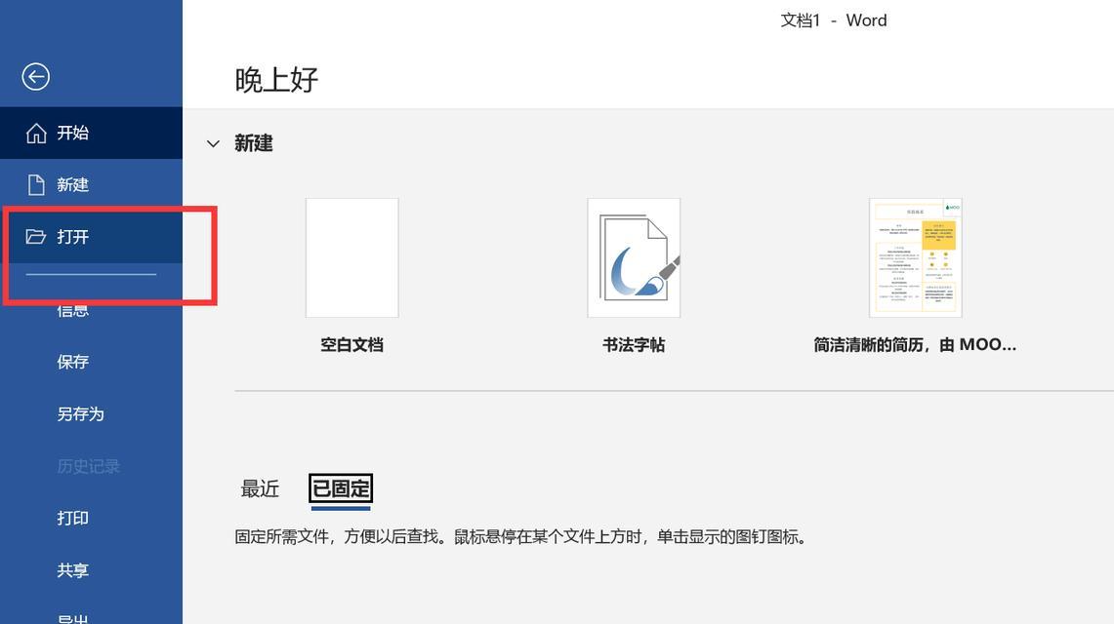Screen dimensions: 1114x624
Task: Open the 打印 print page
Action: point(73,518)
